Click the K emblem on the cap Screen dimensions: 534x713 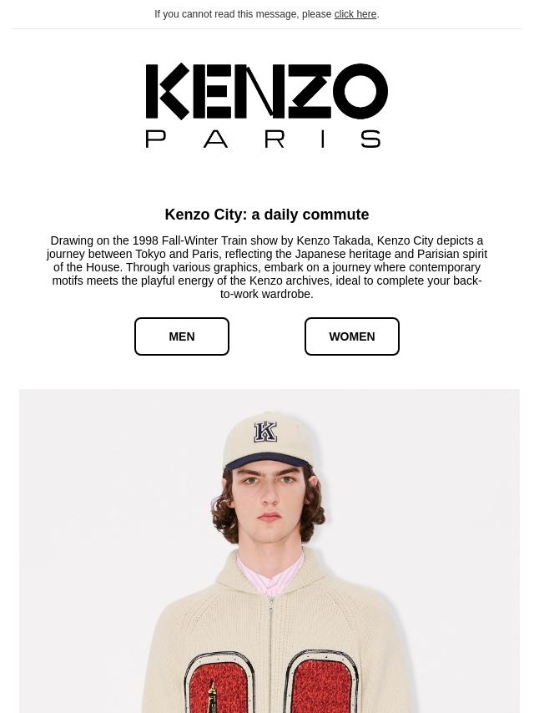tap(265, 432)
